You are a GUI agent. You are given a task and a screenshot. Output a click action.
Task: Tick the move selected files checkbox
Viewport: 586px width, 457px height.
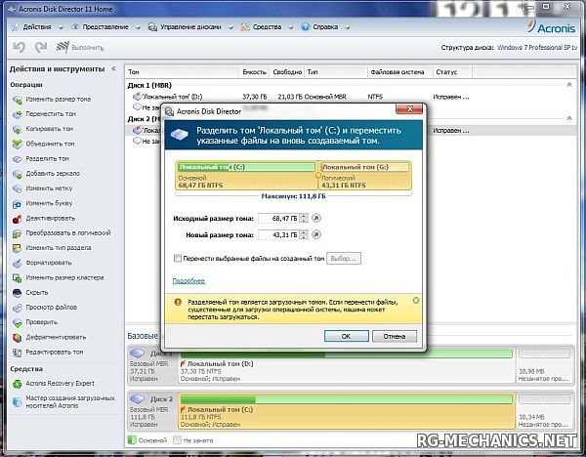click(x=178, y=258)
